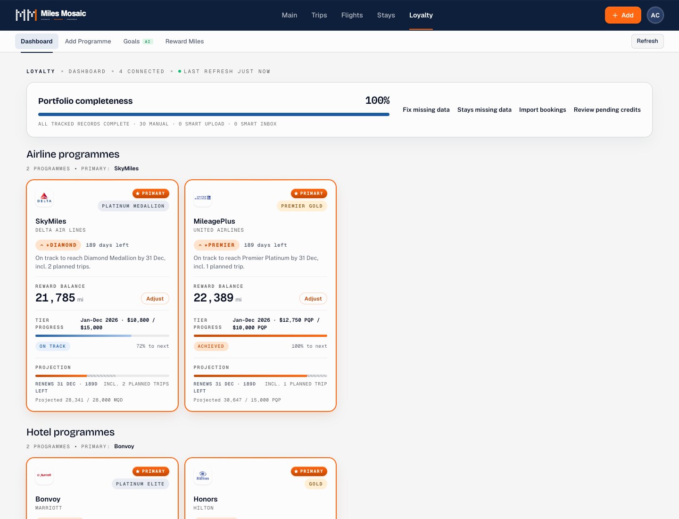Click the Review pending credits link
Viewport: 679px width, 519px height.
pos(607,110)
